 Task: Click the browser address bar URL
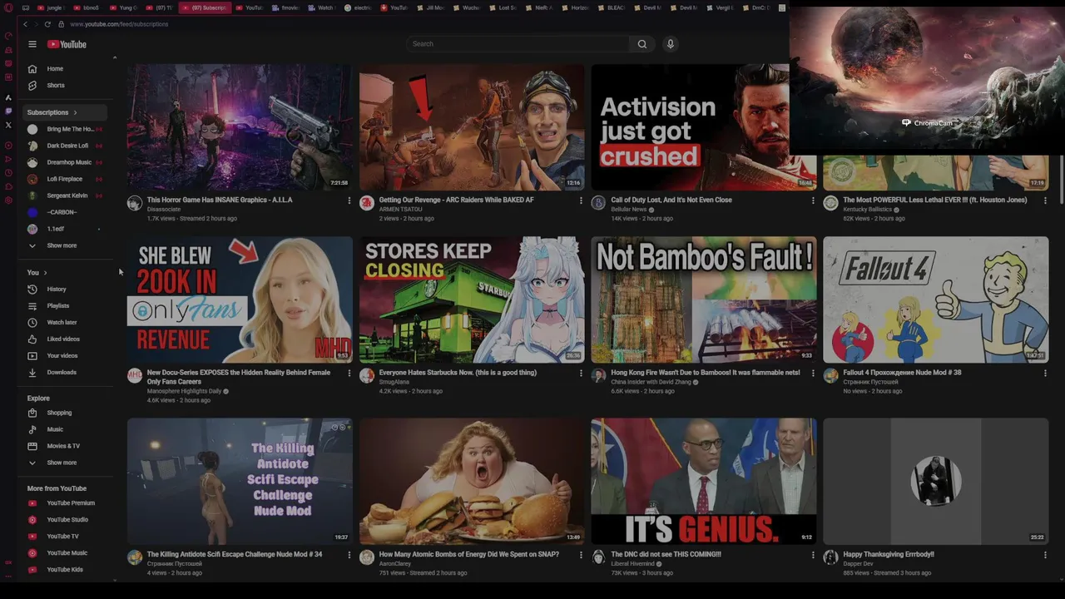(x=119, y=24)
